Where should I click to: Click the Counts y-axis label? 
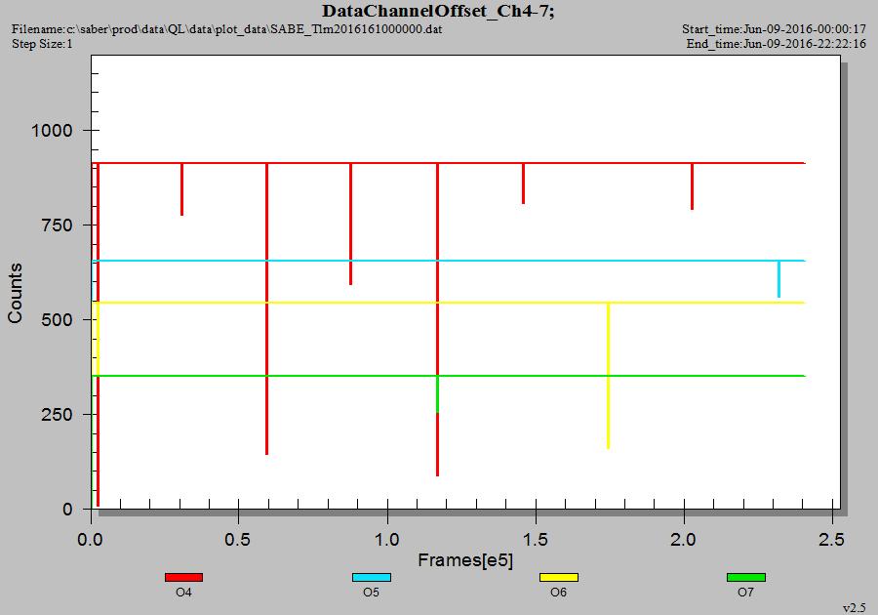pyautogui.click(x=15, y=293)
